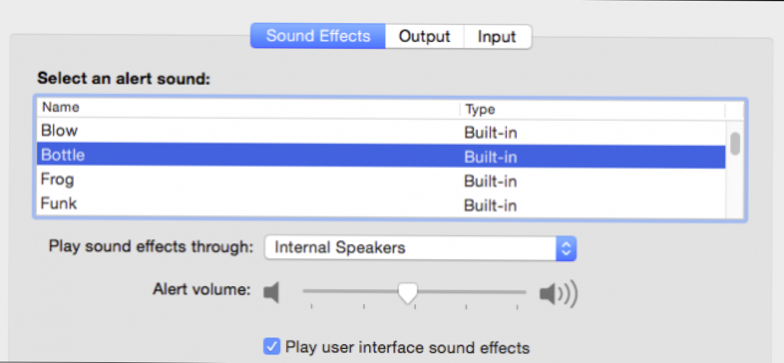The width and height of the screenshot is (784, 363).
Task: Click the loud volume speaker icon
Action: point(558,294)
